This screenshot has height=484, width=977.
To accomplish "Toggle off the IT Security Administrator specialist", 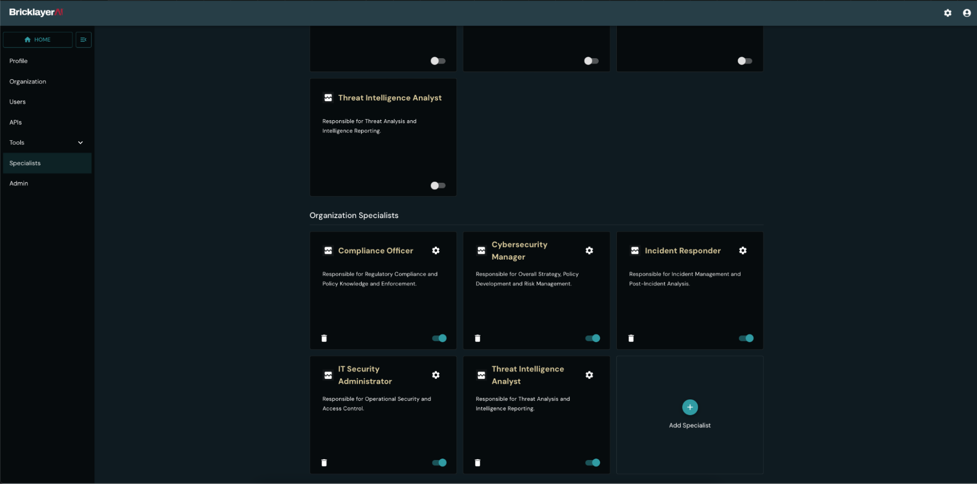I will coord(439,462).
